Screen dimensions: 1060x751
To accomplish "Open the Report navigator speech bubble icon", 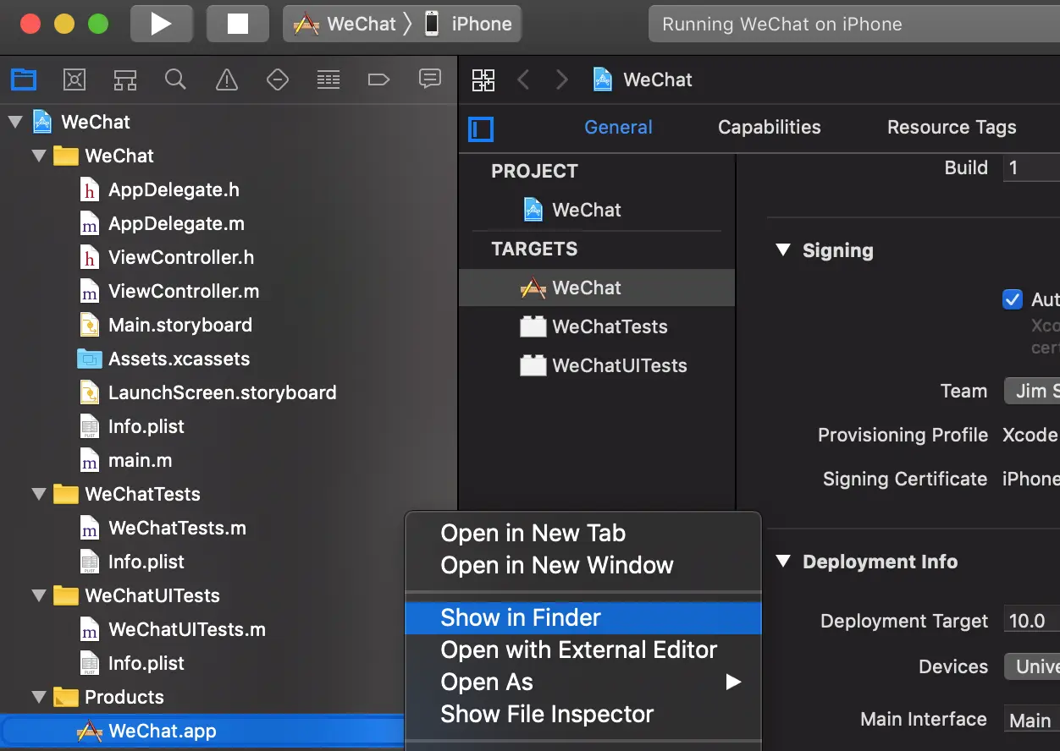I will (430, 79).
